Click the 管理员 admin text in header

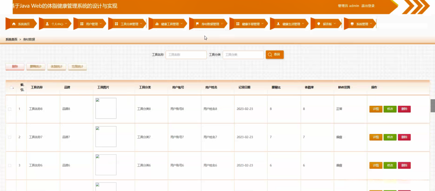348,6
